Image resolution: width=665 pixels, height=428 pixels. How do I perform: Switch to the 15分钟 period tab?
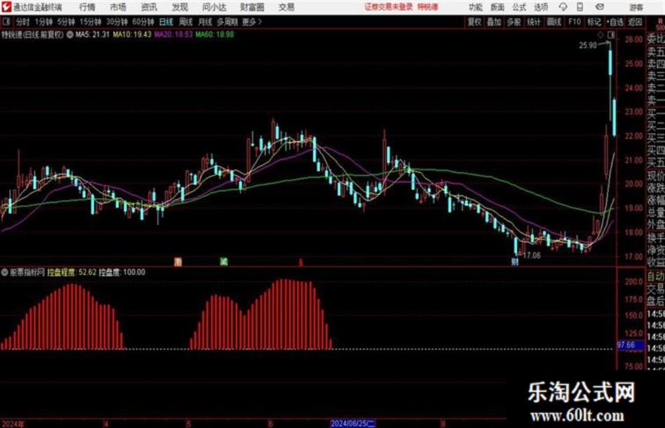click(91, 22)
